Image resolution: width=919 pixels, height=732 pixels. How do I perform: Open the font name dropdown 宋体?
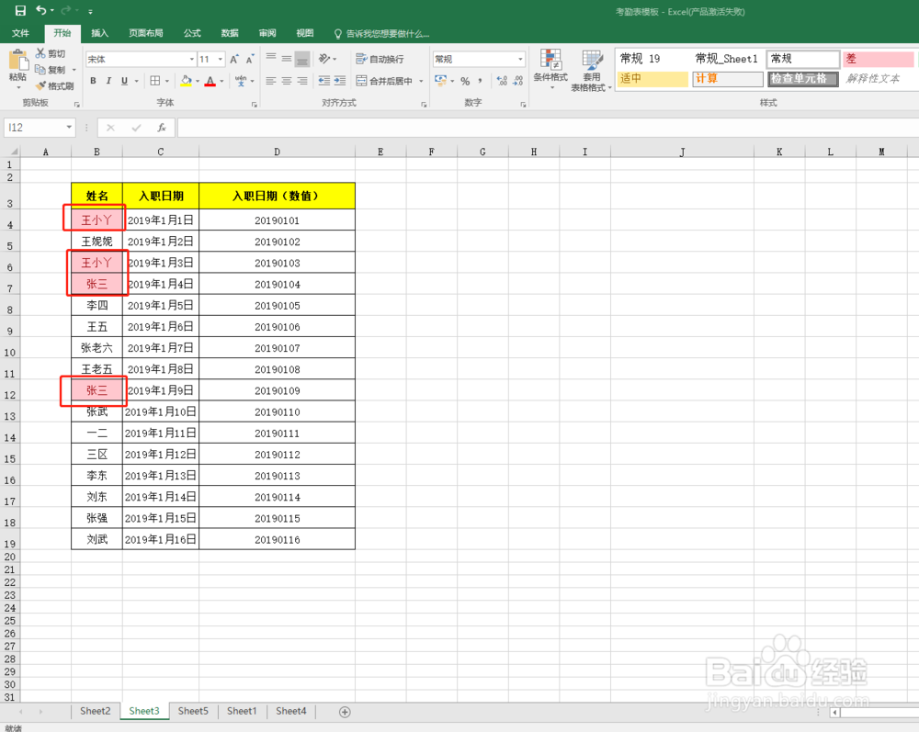point(192,59)
